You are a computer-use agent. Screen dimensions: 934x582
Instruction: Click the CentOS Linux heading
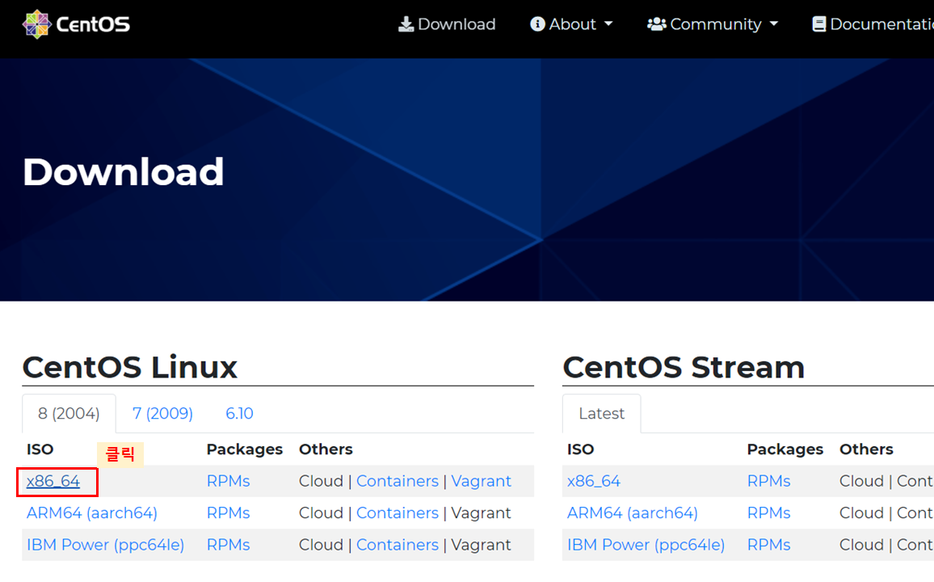pyautogui.click(x=130, y=367)
